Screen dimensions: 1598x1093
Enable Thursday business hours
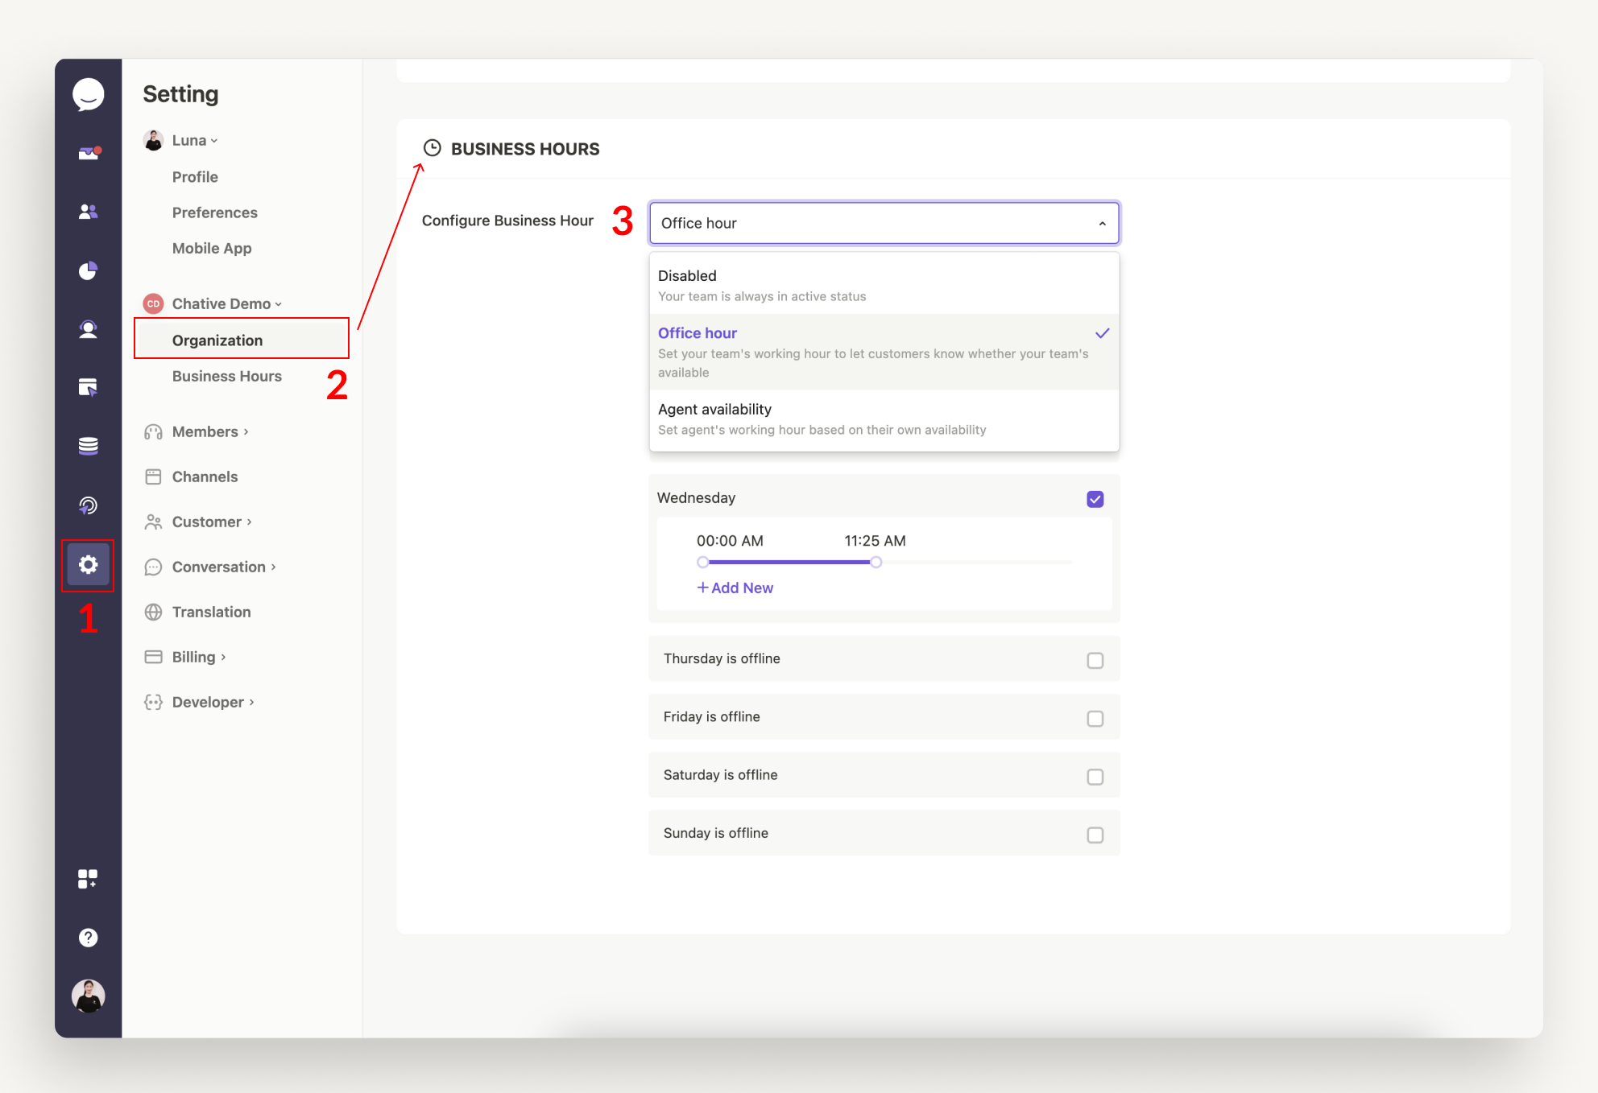tap(1095, 660)
